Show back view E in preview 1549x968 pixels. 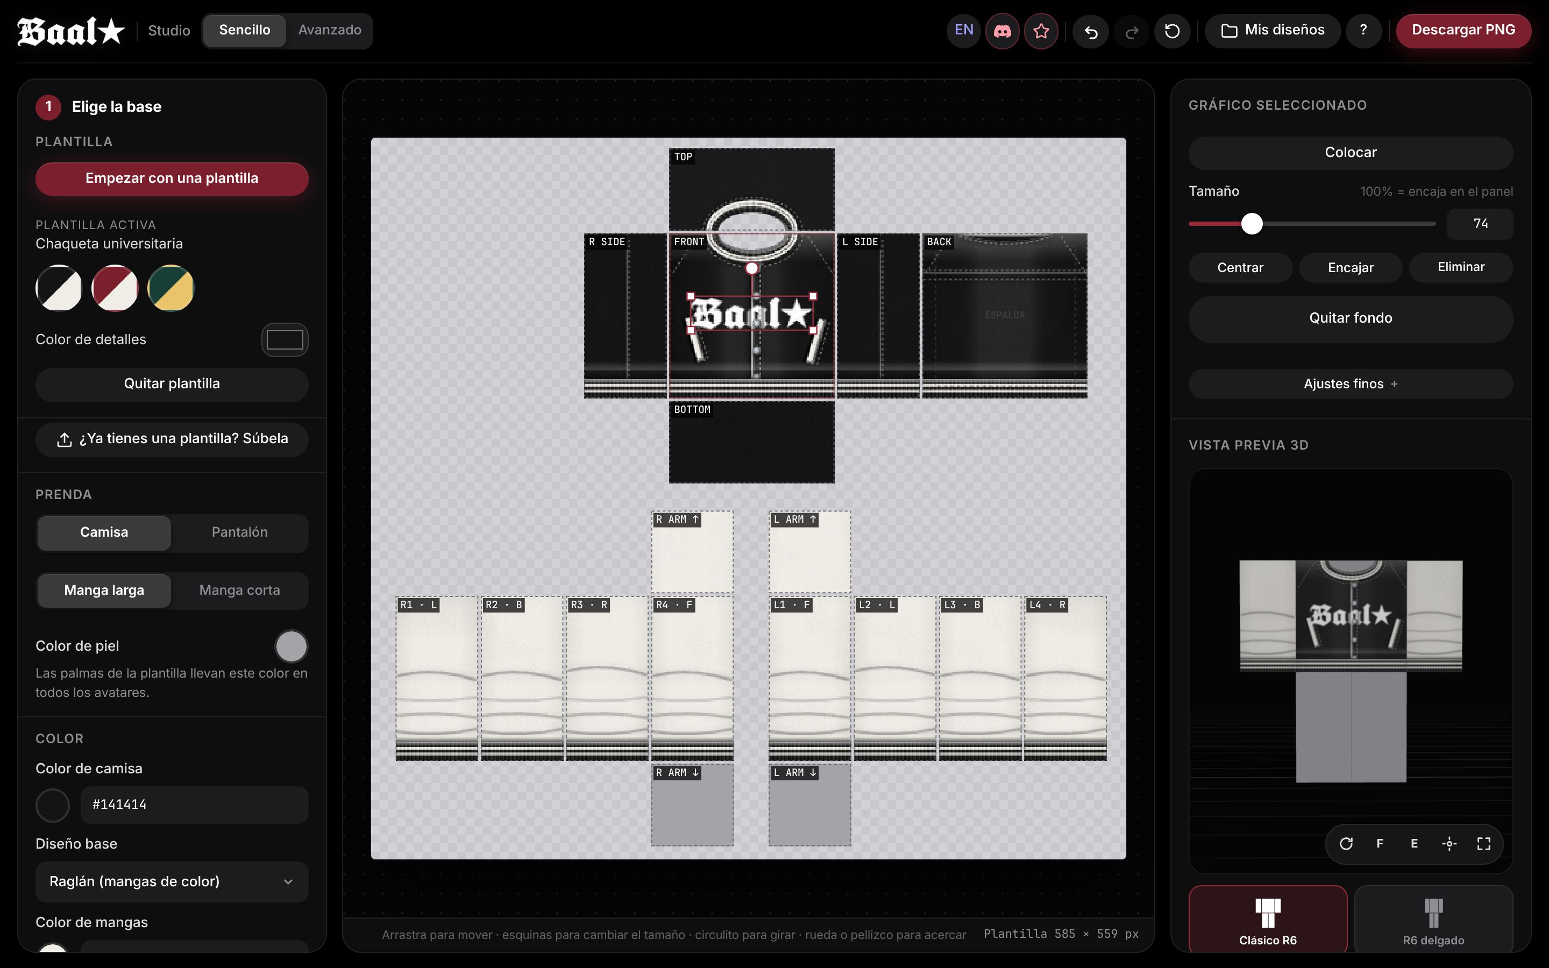1415,844
